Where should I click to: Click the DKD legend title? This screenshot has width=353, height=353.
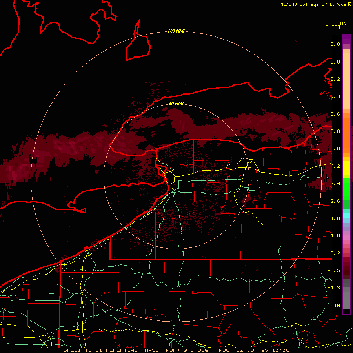(345, 24)
